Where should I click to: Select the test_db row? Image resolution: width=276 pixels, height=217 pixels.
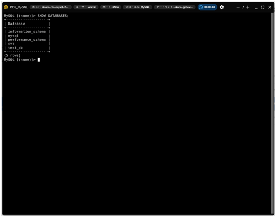[27, 48]
